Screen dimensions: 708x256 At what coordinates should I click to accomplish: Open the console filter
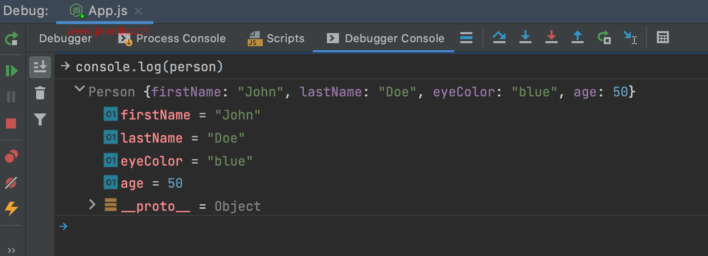(40, 119)
